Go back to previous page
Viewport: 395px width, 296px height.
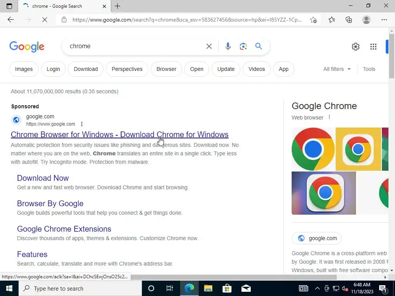[10, 20]
